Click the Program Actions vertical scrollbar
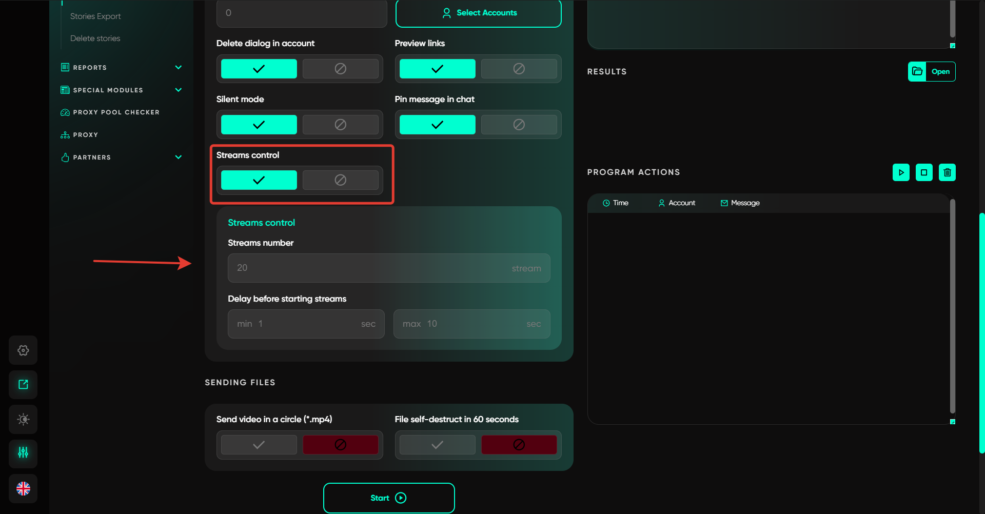 (952, 308)
